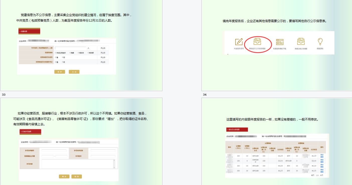
Task: Click the 中共党员人数 input field
Action: 70,48
